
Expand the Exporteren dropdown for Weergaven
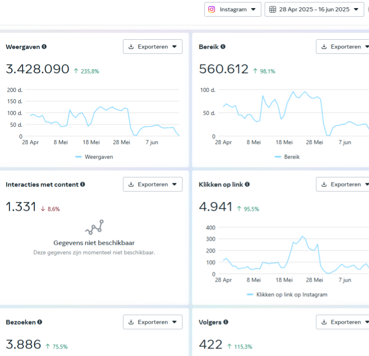tap(152, 47)
